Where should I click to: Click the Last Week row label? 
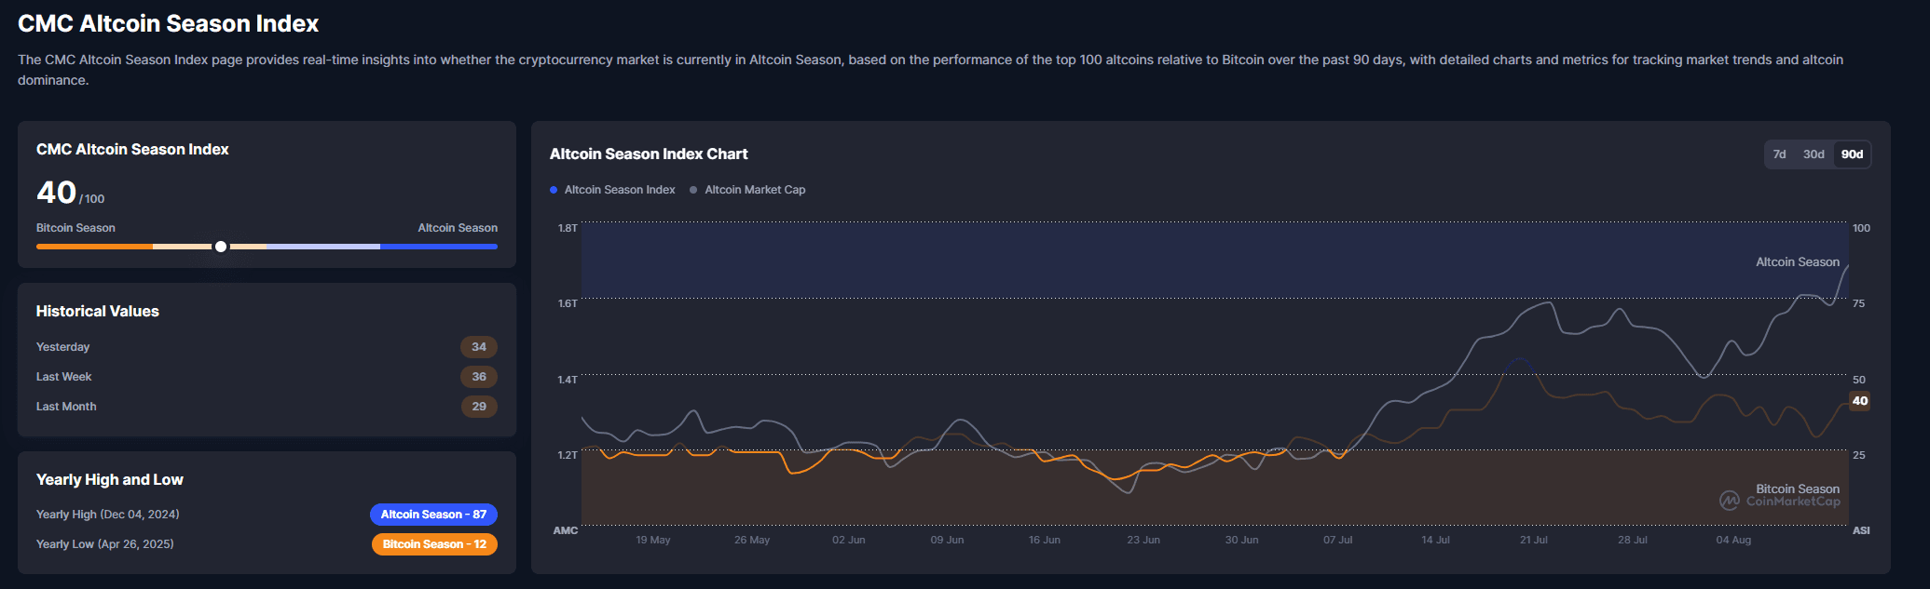(x=64, y=377)
